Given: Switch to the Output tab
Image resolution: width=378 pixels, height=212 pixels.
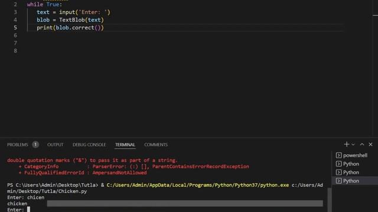Looking at the screenshot, I should click(x=55, y=145).
